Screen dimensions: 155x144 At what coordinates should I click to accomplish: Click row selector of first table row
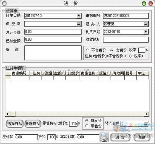pos(8,78)
